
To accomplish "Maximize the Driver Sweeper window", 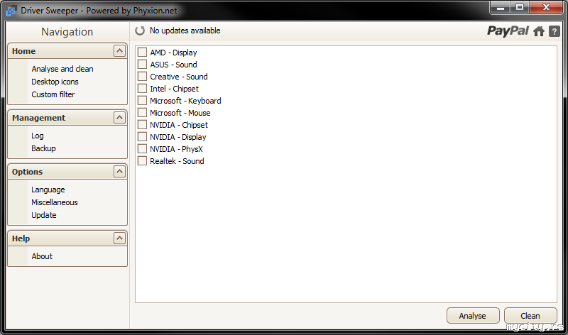I will pyautogui.click(x=520, y=7).
